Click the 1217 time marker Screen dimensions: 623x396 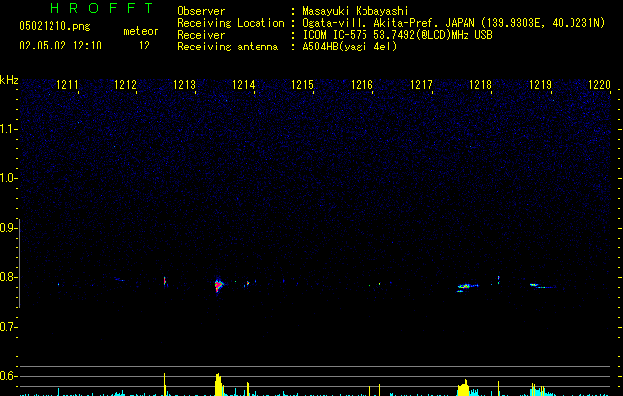pyautogui.click(x=421, y=85)
